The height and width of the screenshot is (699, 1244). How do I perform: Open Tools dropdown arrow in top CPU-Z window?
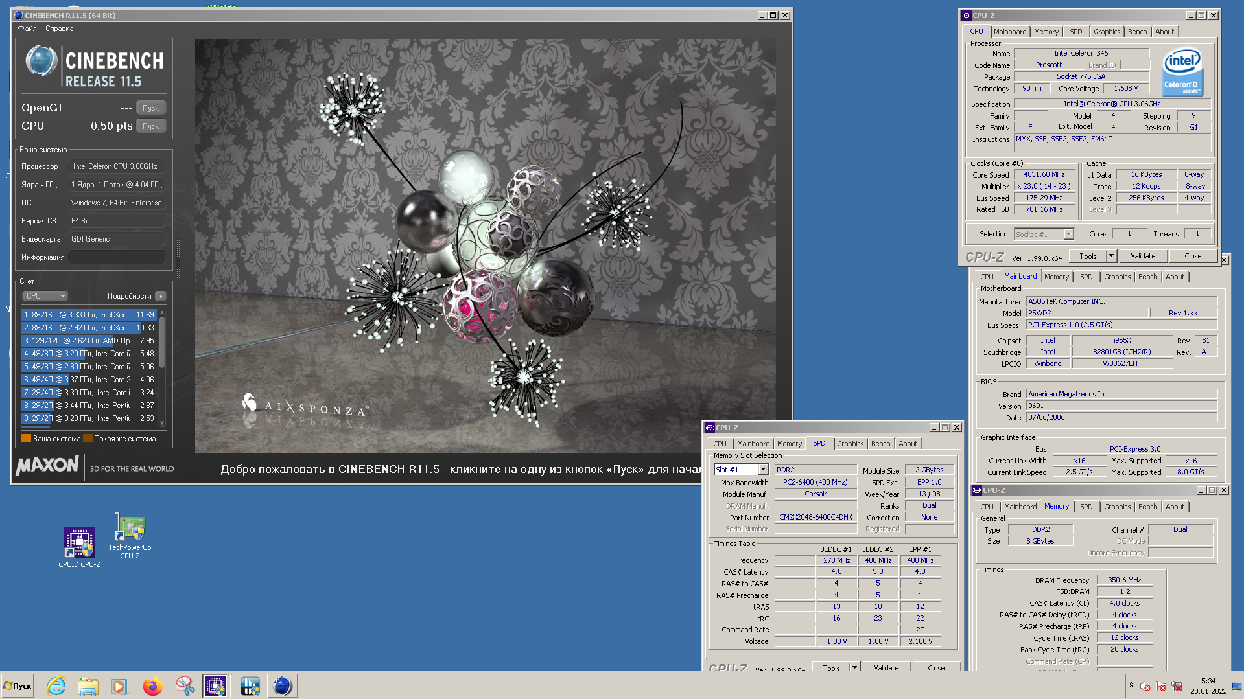pyautogui.click(x=1111, y=256)
